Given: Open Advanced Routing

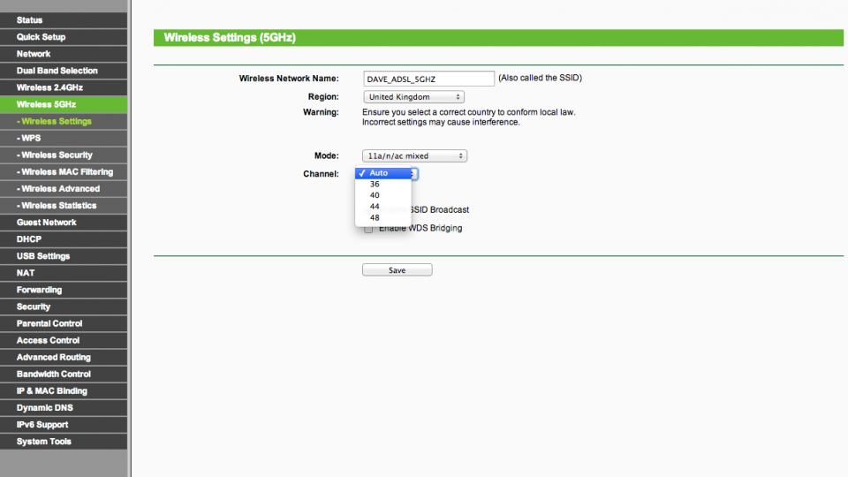Looking at the screenshot, I should [x=64, y=357].
